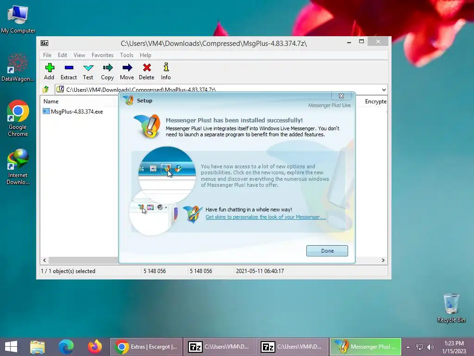Open the Tools menu
Viewport: 474px width, 356px height.
click(126, 55)
